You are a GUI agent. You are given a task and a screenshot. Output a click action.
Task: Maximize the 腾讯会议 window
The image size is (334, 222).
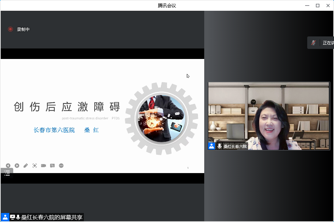[x=317, y=5]
